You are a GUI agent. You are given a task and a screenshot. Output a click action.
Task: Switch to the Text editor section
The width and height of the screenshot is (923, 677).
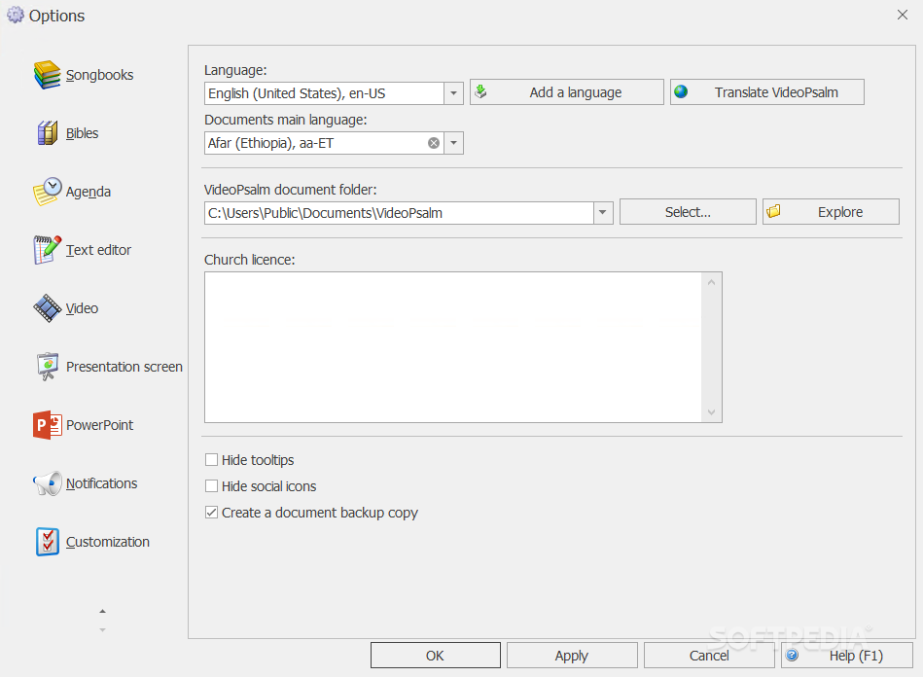(x=98, y=250)
